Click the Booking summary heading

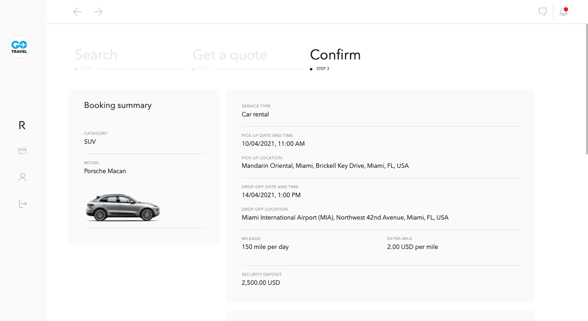118,105
